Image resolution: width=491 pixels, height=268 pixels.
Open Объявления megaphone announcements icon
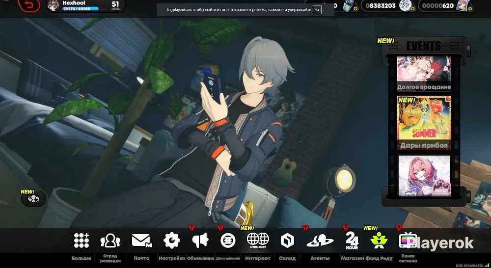200,241
